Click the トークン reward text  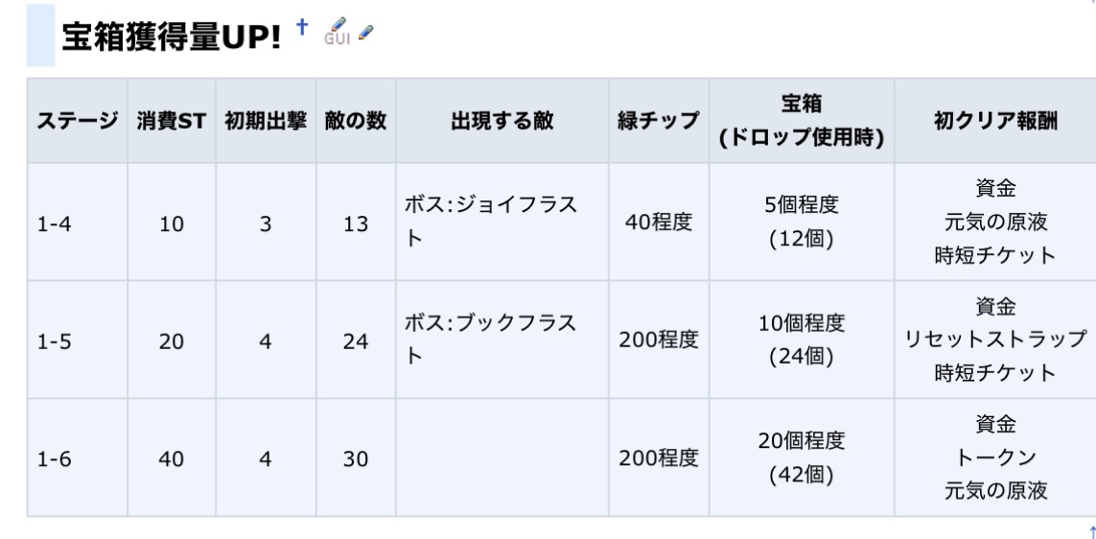(994, 458)
